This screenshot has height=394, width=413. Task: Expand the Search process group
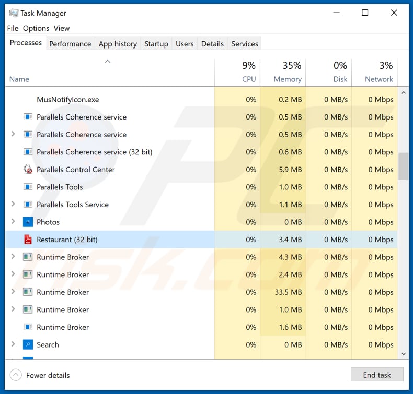tap(13, 344)
